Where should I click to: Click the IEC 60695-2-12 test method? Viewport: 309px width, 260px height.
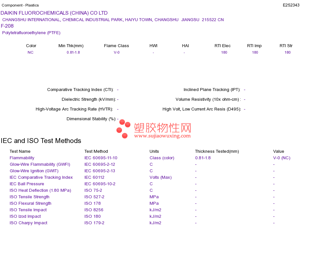pos(100,164)
